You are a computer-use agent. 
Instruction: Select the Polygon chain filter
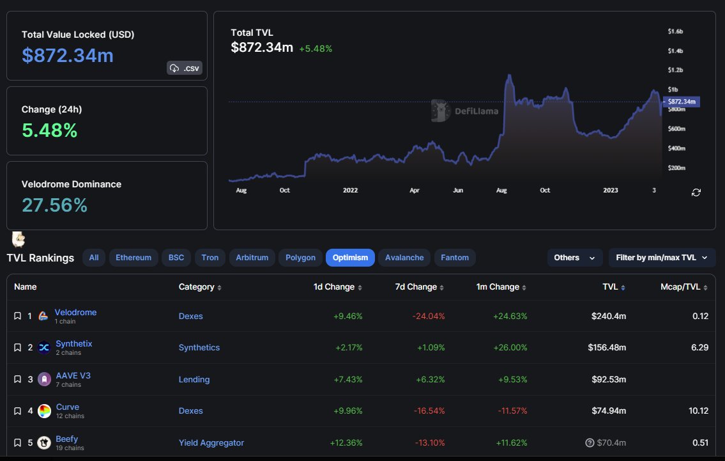301,258
